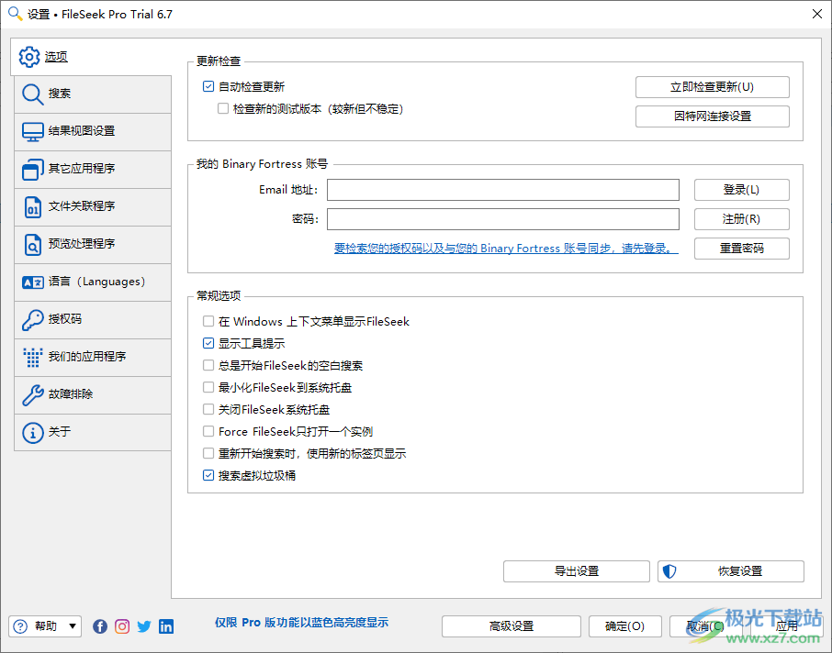The height and width of the screenshot is (653, 832).
Task: Click the 注册(R) button
Action: (741, 219)
